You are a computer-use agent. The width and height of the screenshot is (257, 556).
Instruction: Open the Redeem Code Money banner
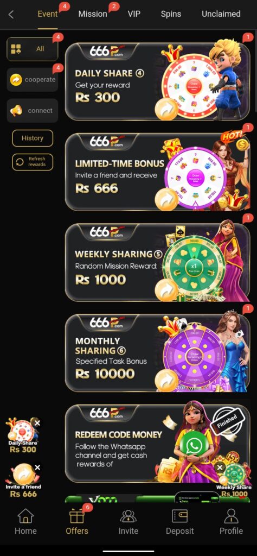click(158, 443)
